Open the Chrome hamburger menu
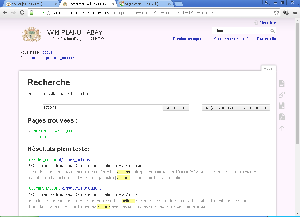Screen dimensions: 300x217 click(295, 13)
